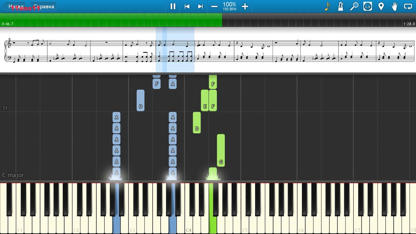This screenshot has width=416, height=234.
Task: Click the green falling E note
Action: click(x=205, y=100)
